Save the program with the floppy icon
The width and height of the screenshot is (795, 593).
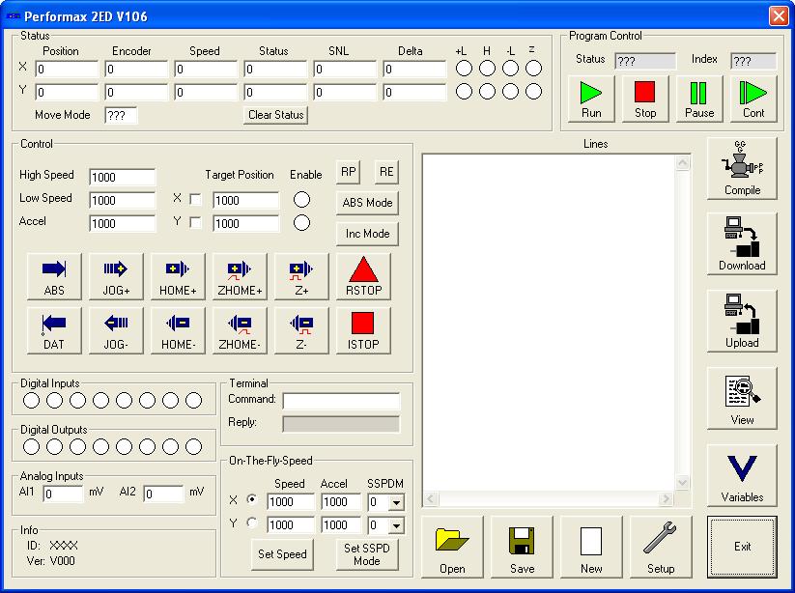522,548
